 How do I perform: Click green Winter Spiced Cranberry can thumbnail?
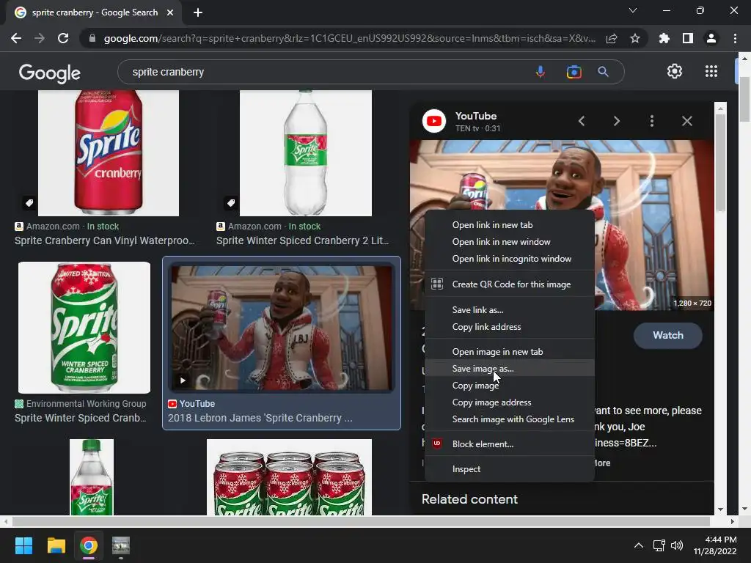(x=84, y=328)
